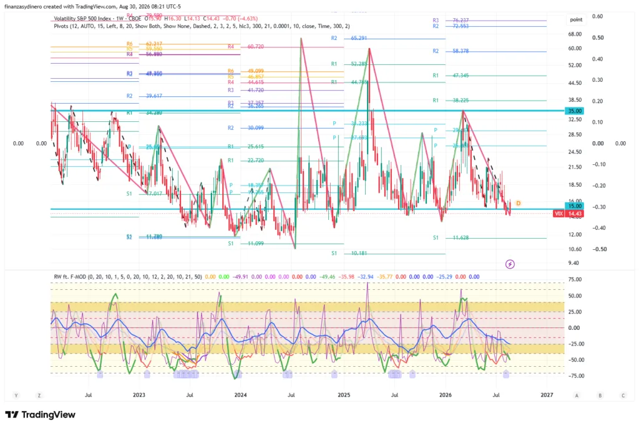Click the R2 30.099 pivot level label
This screenshot has width=639, height=428.
click(246, 127)
